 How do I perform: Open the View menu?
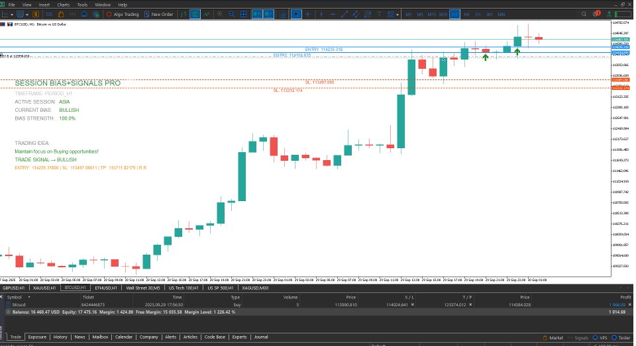[27, 5]
